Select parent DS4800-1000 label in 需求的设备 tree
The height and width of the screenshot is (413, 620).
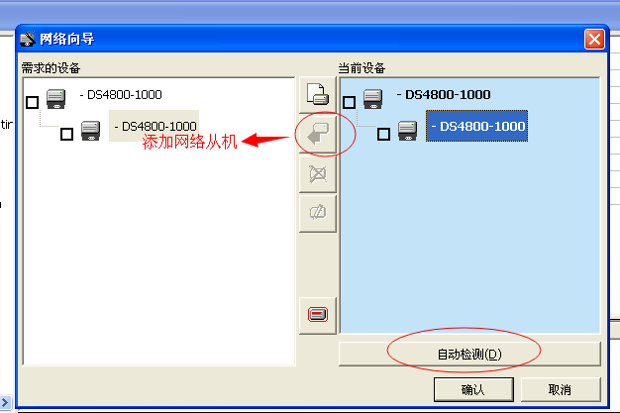point(123,95)
